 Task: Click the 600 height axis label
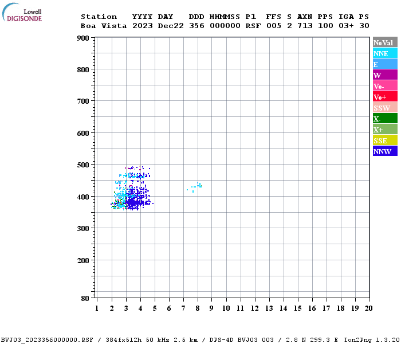click(83, 134)
